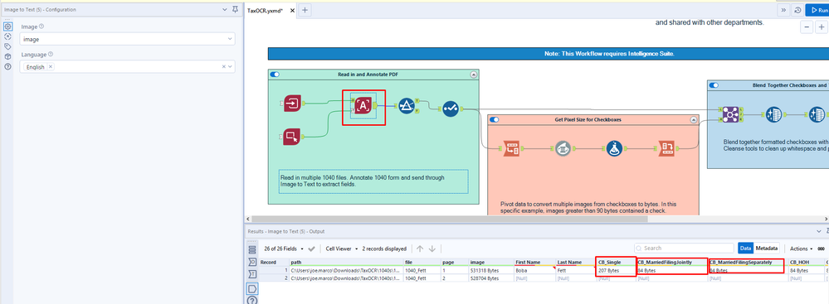Open the Configuration tab icon in config panel
The image size is (829, 304).
click(8, 27)
